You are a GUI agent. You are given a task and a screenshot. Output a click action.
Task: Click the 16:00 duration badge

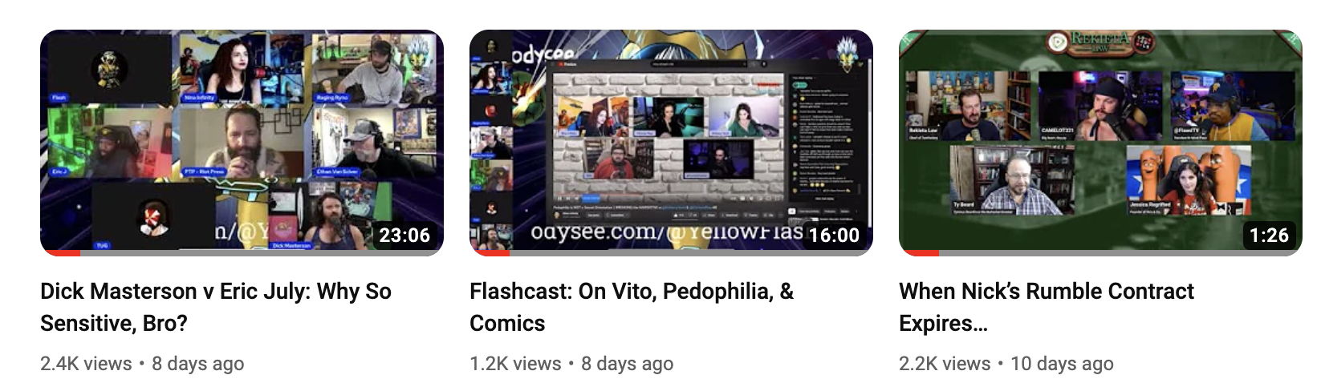(x=834, y=235)
